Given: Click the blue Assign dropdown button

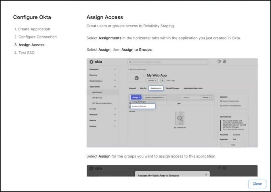Looking at the screenshot, I should [x=136, y=97].
